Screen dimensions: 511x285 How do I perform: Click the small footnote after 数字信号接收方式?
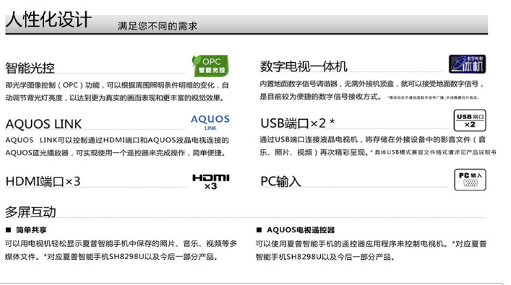(434, 97)
